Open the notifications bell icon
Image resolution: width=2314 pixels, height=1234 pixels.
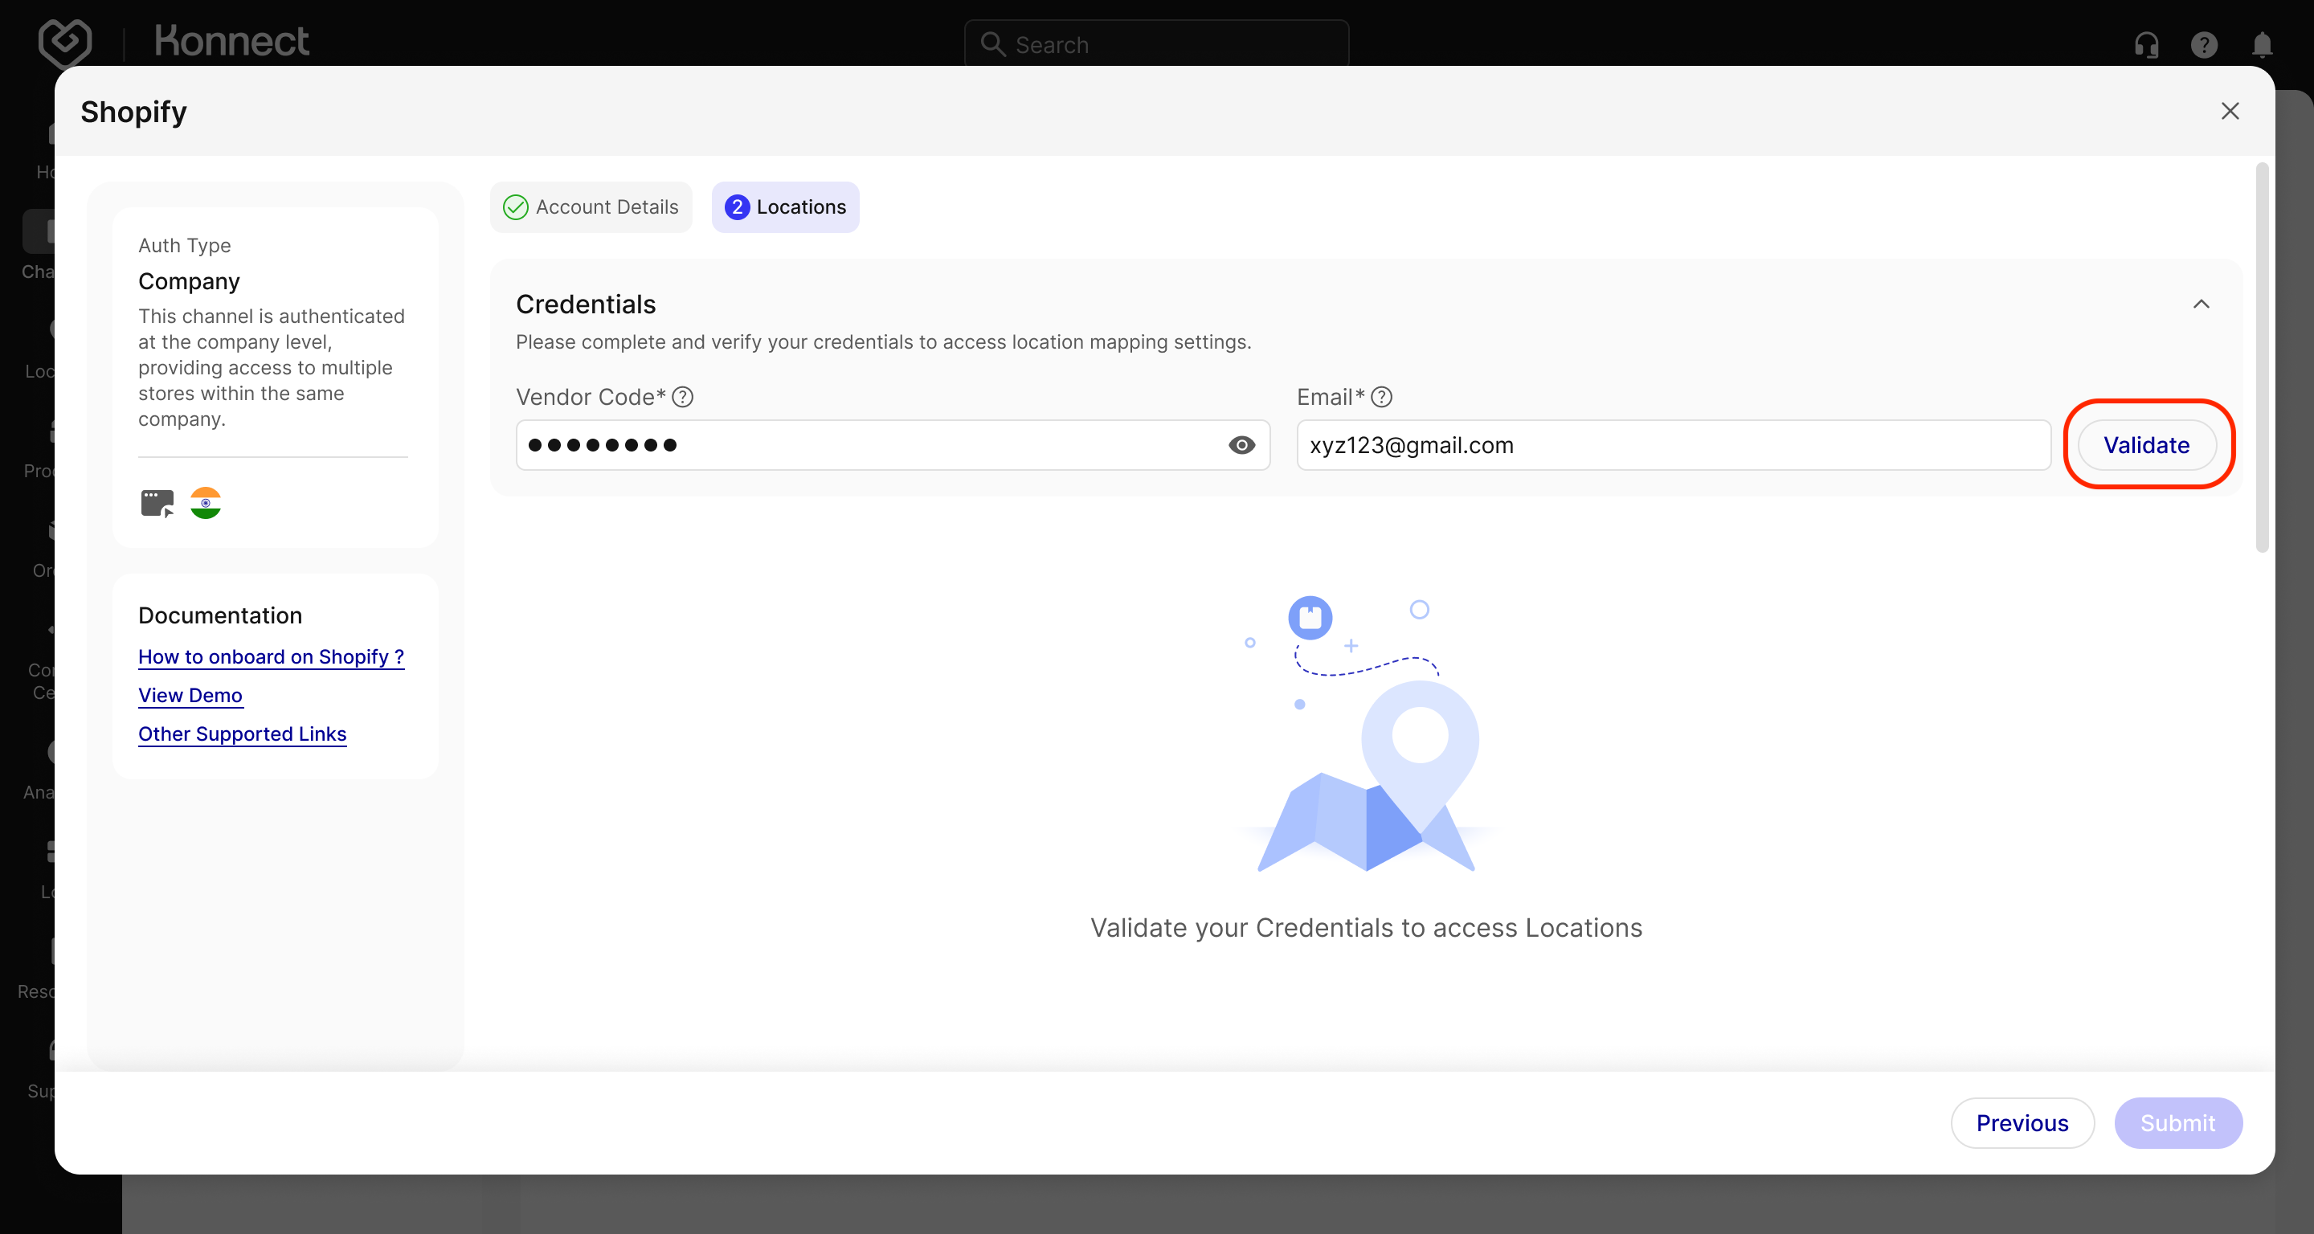click(2261, 44)
